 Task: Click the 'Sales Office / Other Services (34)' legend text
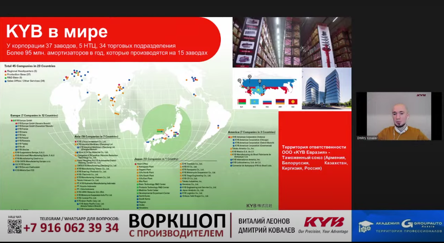tap(26, 81)
